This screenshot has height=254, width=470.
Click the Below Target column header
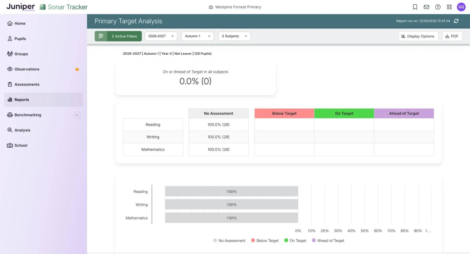[x=284, y=113]
